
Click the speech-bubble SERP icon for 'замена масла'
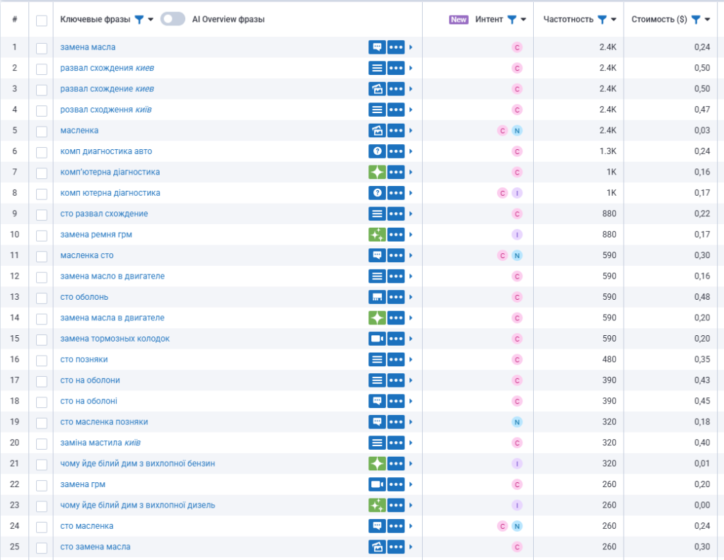[377, 47]
